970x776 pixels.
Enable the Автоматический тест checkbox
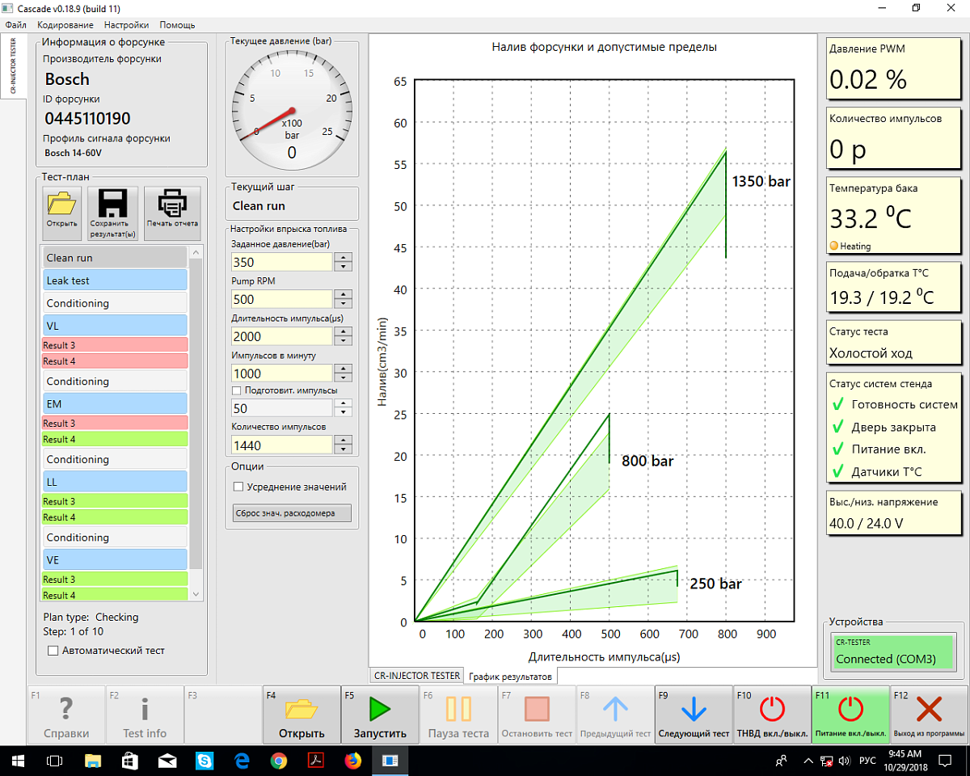(x=53, y=650)
